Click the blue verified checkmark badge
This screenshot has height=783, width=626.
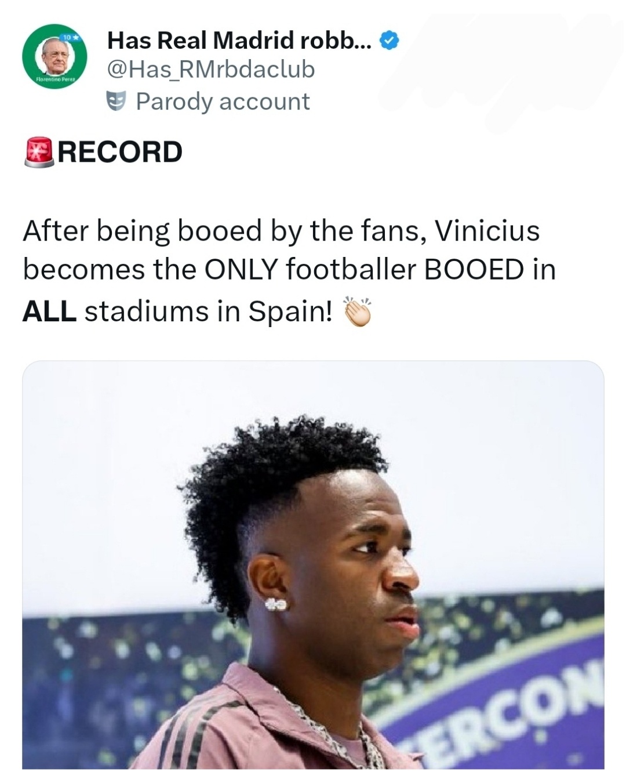tap(389, 41)
